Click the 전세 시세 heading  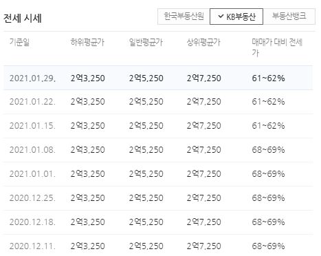click(23, 18)
